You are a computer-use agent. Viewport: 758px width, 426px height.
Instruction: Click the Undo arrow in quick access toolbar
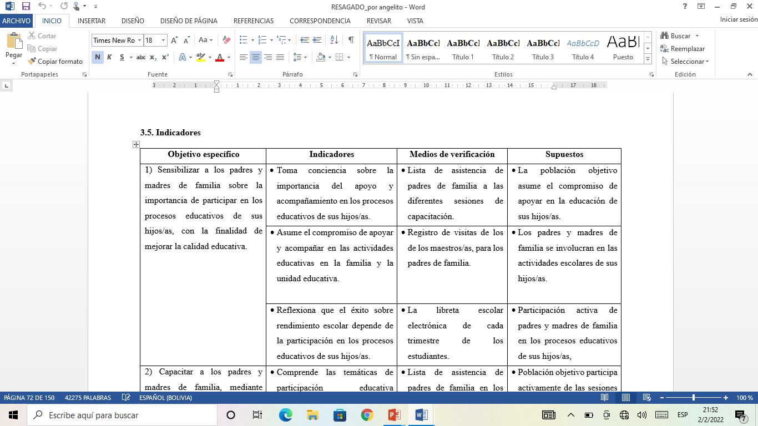coord(43,7)
